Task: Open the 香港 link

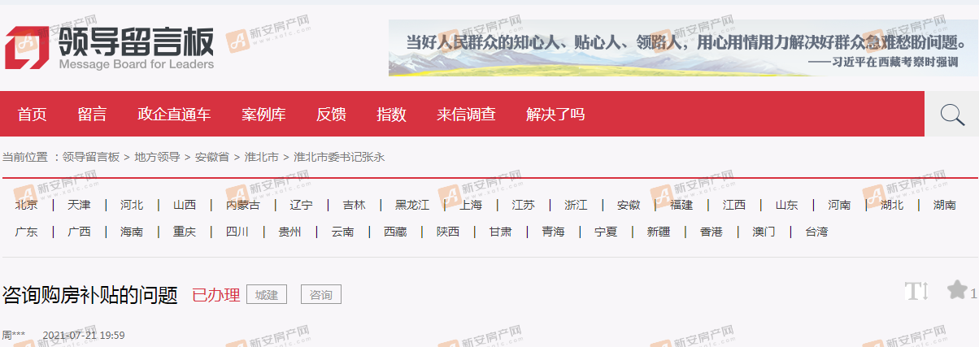Action: point(711,232)
